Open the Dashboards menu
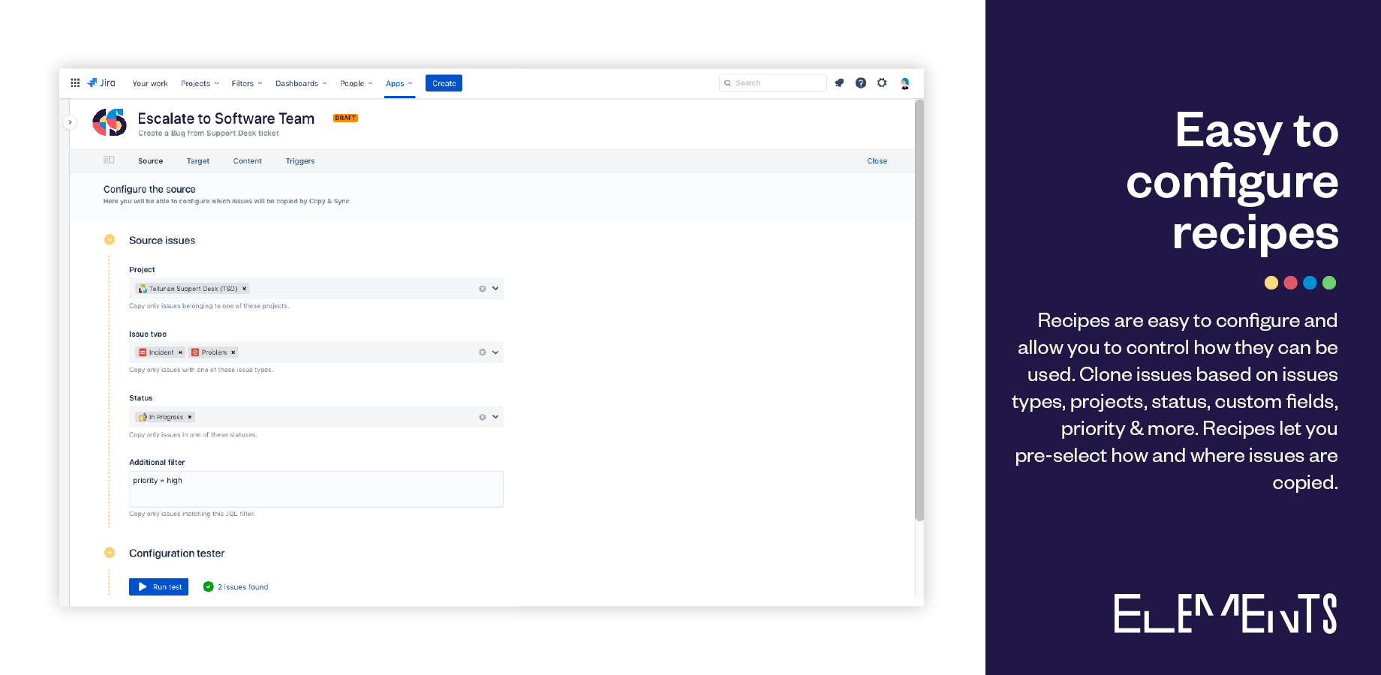The width and height of the screenshot is (1381, 675). 301,83
